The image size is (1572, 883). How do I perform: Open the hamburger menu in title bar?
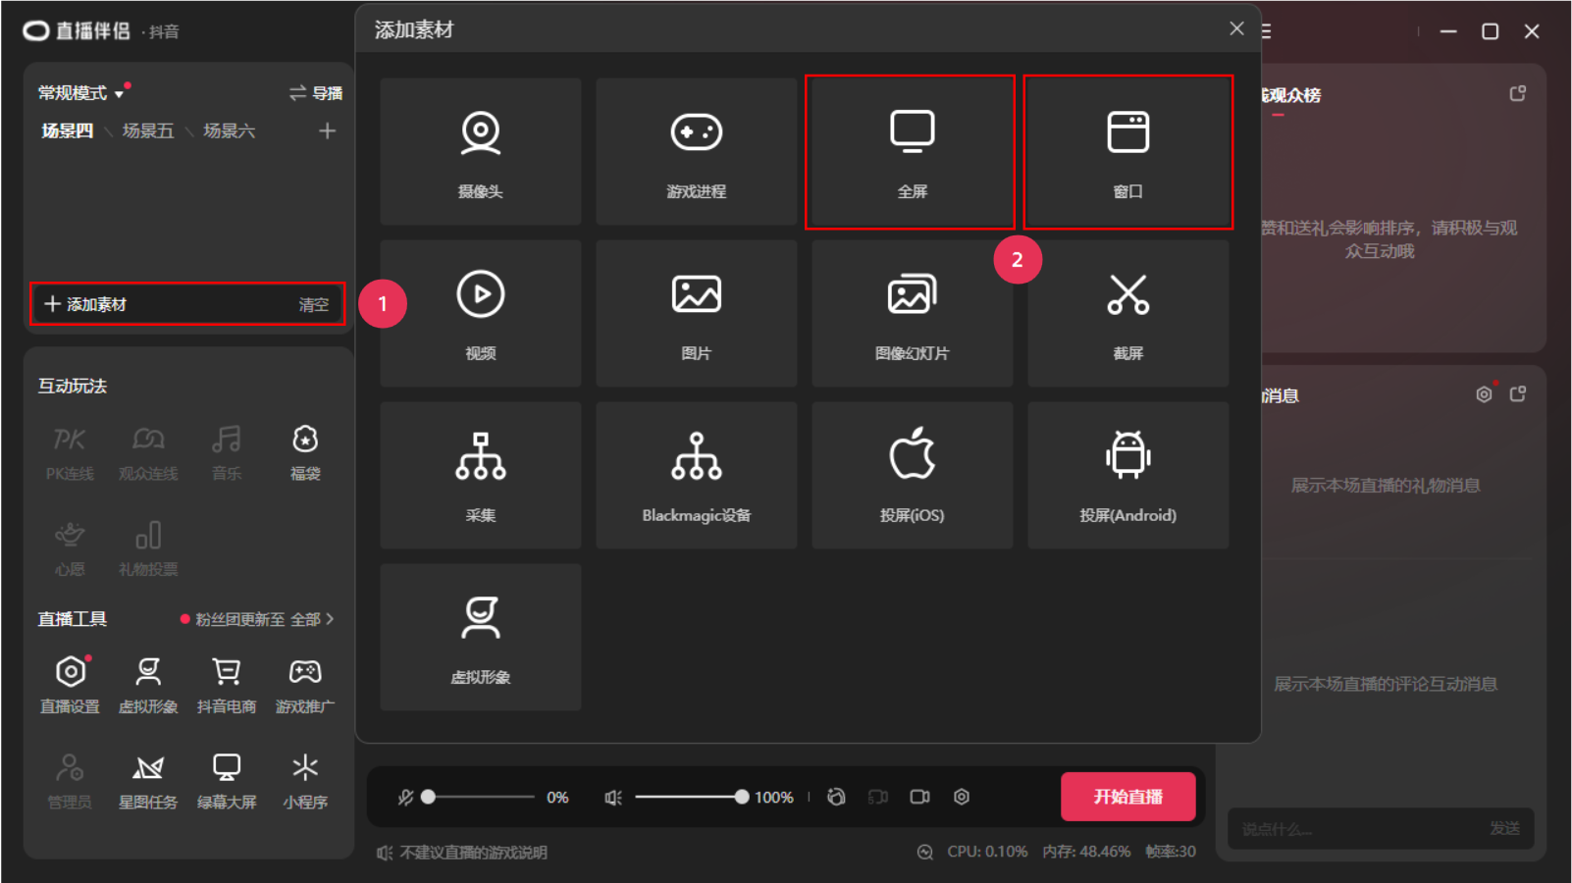coord(1266,31)
